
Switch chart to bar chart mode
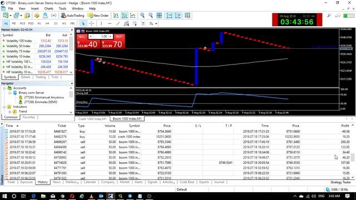click(x=116, y=16)
